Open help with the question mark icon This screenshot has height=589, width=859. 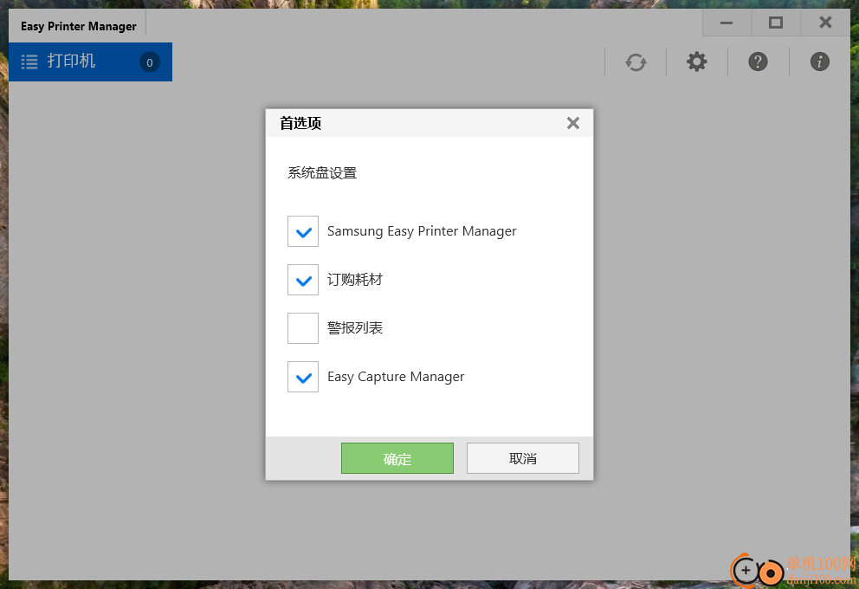point(759,61)
